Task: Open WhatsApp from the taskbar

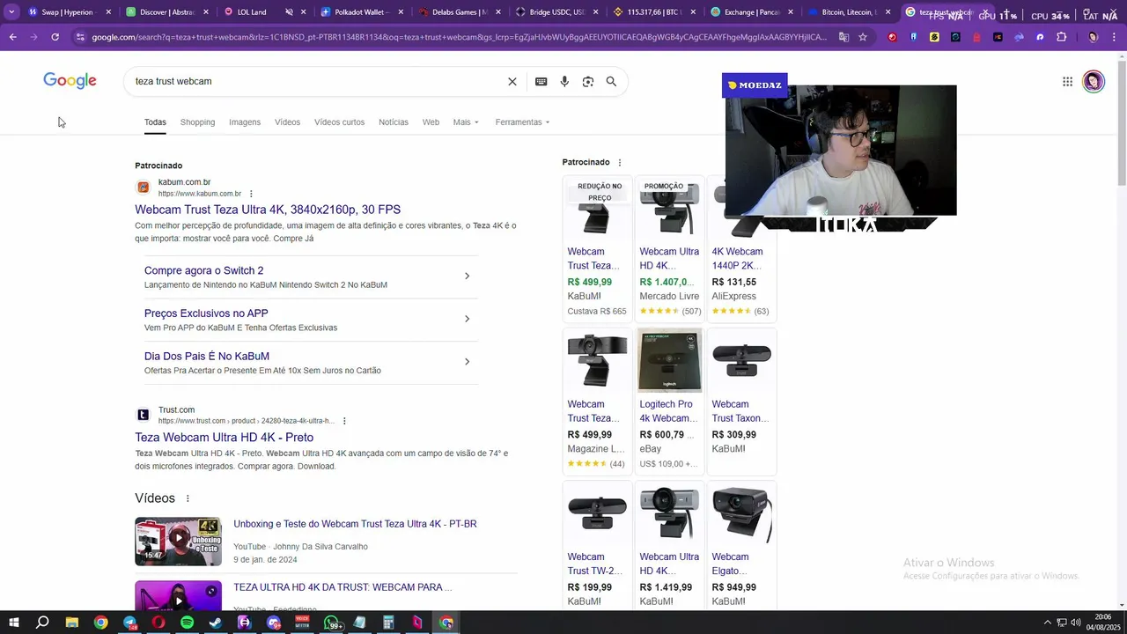Action: [x=333, y=623]
